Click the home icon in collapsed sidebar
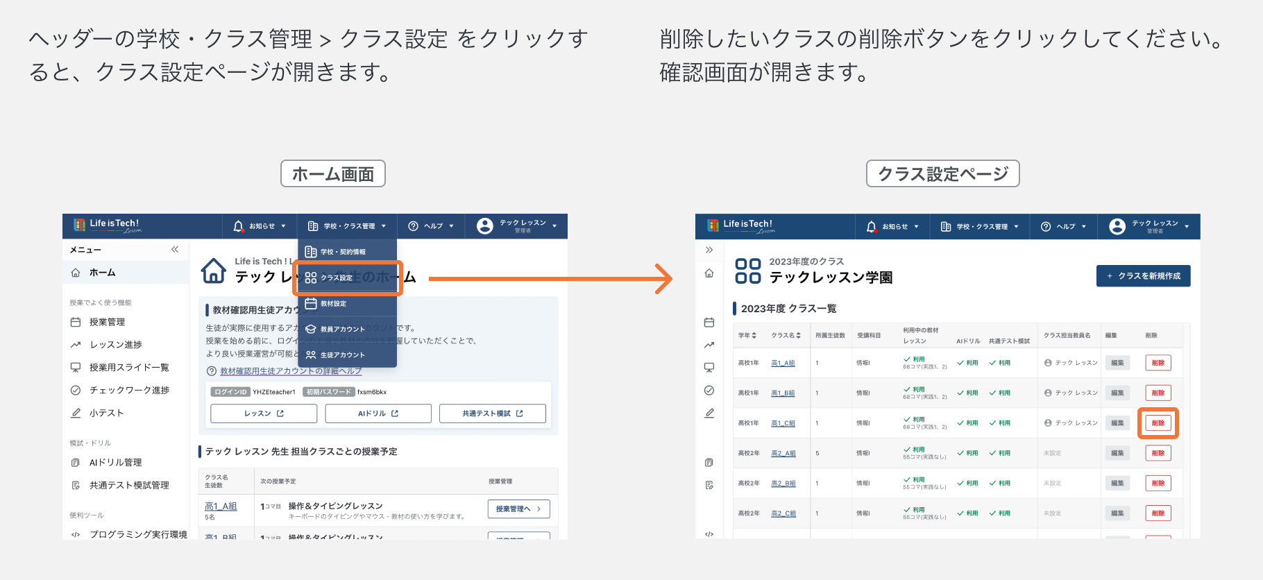1263x580 pixels. (709, 273)
